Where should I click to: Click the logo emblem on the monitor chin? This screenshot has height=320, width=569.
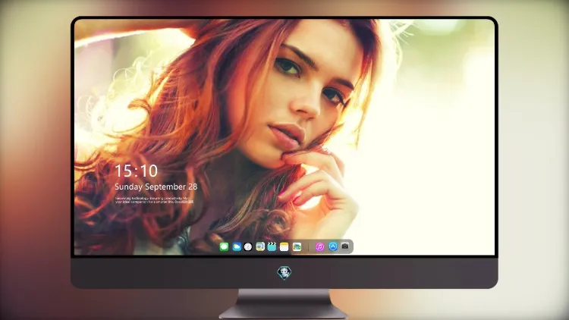coord(284,272)
